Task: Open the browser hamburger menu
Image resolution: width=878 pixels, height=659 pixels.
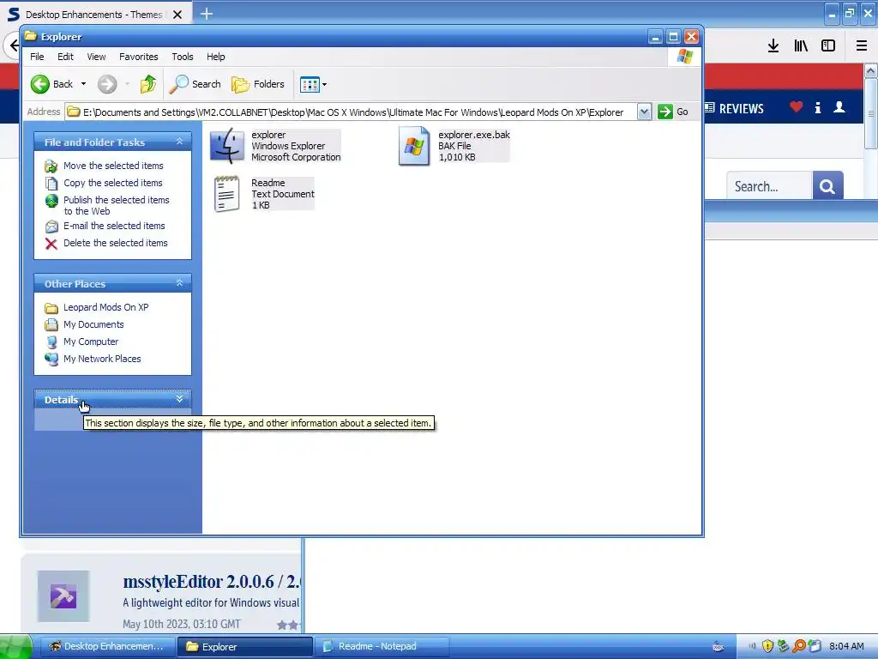Action: 862,46
